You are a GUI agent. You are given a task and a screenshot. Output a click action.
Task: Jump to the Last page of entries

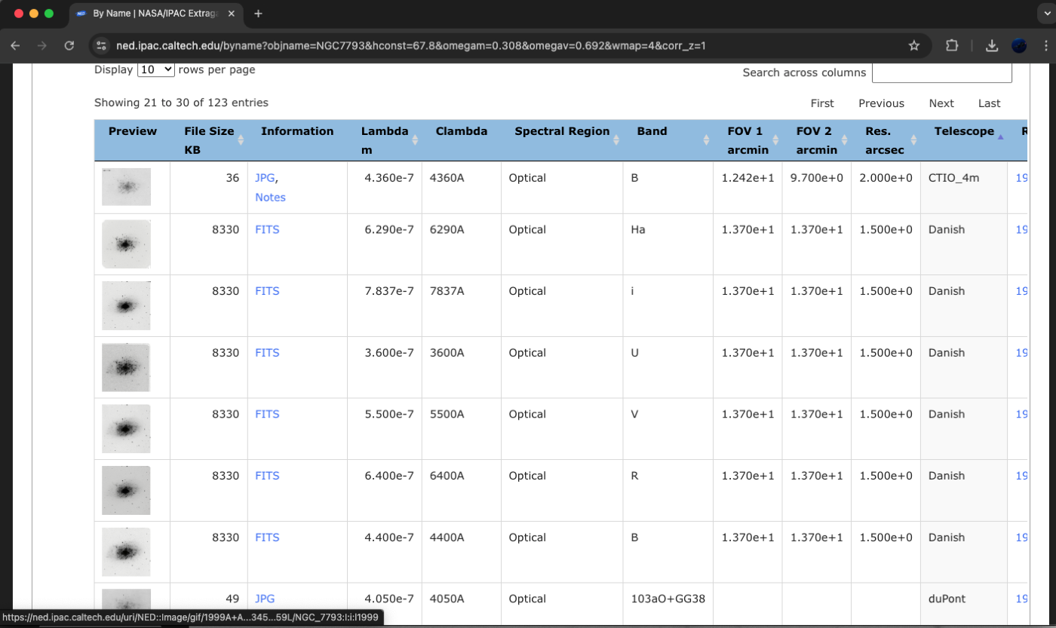coord(990,103)
